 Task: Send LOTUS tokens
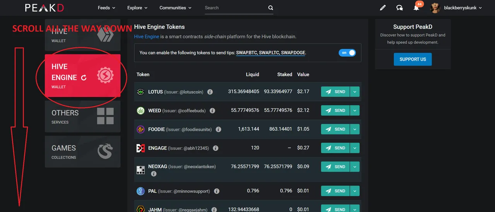coord(335,92)
